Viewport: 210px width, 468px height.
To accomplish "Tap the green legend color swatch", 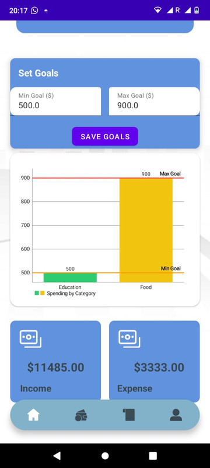I will tap(37, 293).
